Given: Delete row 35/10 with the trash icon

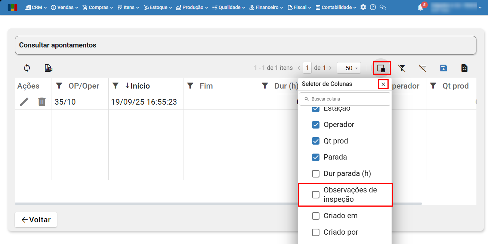Looking at the screenshot, I should 42,102.
